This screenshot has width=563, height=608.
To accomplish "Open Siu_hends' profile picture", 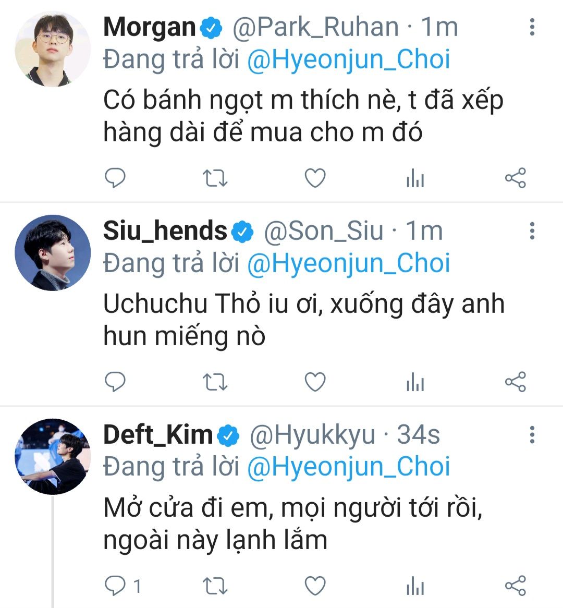I will (x=53, y=253).
